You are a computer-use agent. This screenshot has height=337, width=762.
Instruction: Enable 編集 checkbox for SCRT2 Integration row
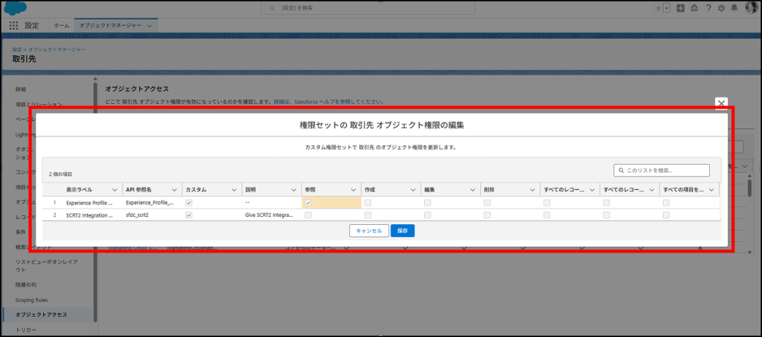click(x=427, y=215)
